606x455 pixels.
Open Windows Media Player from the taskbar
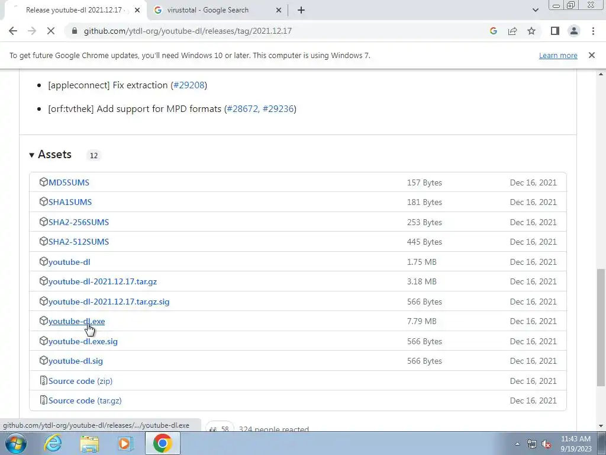[x=125, y=443]
